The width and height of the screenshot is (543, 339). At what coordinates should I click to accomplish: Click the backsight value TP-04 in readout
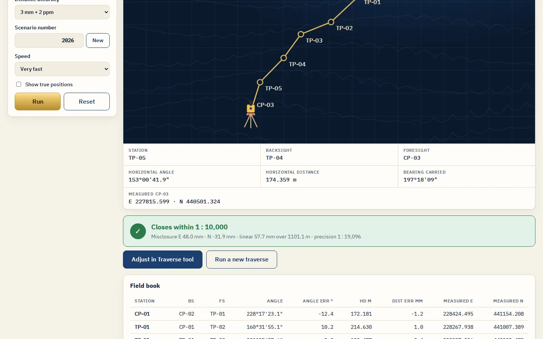pyautogui.click(x=274, y=158)
